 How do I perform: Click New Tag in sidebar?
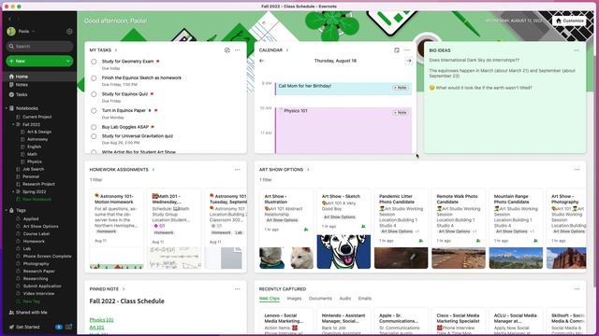click(x=31, y=301)
